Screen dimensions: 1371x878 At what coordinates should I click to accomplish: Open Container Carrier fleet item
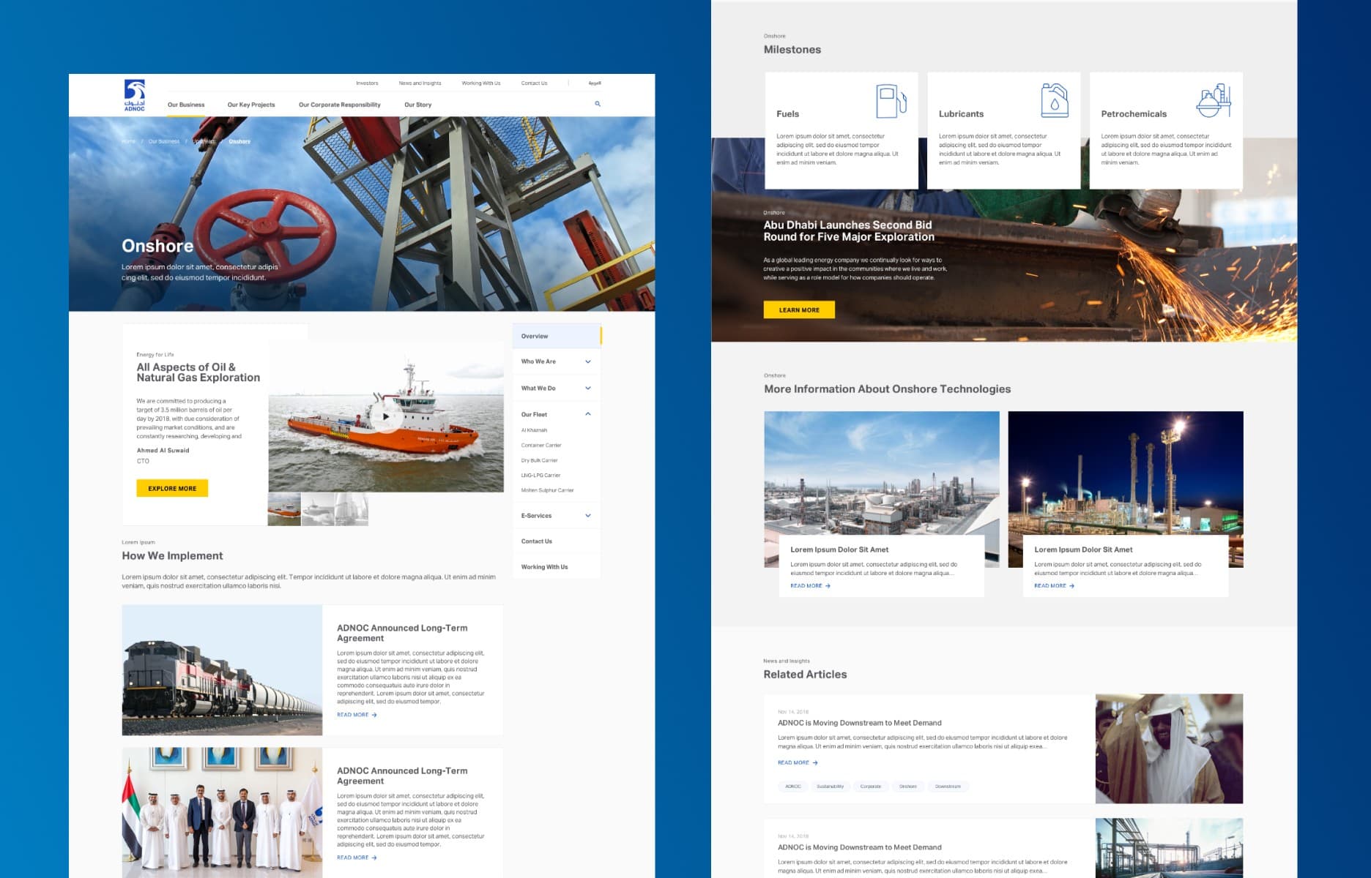541,445
